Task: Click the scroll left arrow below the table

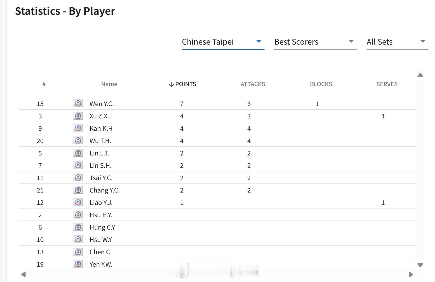Action: (23, 274)
